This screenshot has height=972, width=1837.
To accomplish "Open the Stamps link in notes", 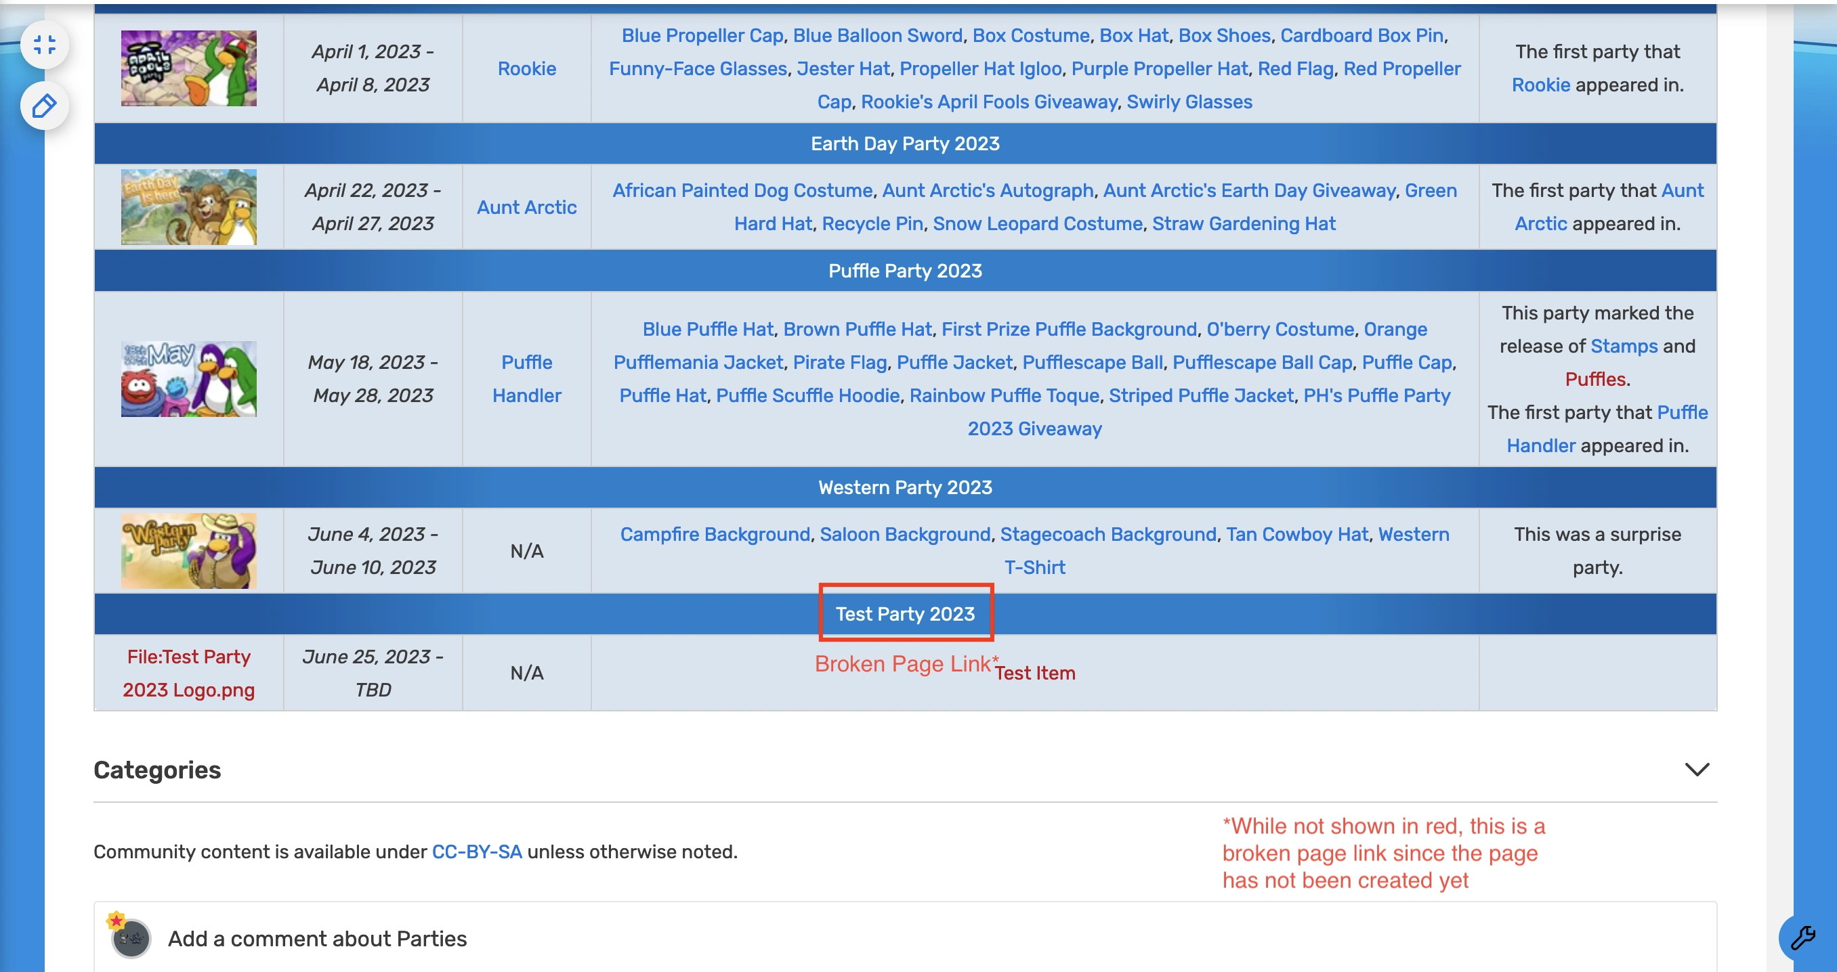I will coord(1624,346).
